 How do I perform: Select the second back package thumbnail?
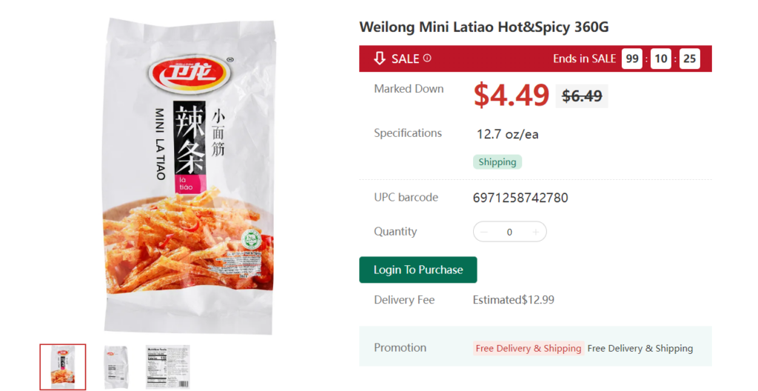(116, 367)
